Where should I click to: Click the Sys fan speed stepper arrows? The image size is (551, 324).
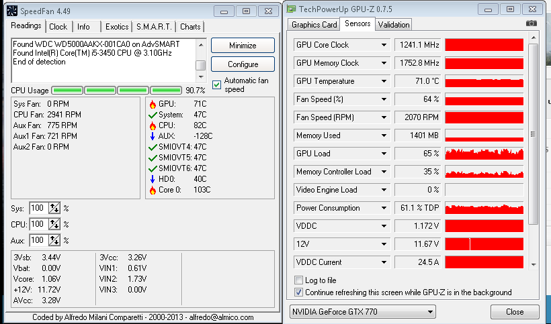click(x=54, y=208)
